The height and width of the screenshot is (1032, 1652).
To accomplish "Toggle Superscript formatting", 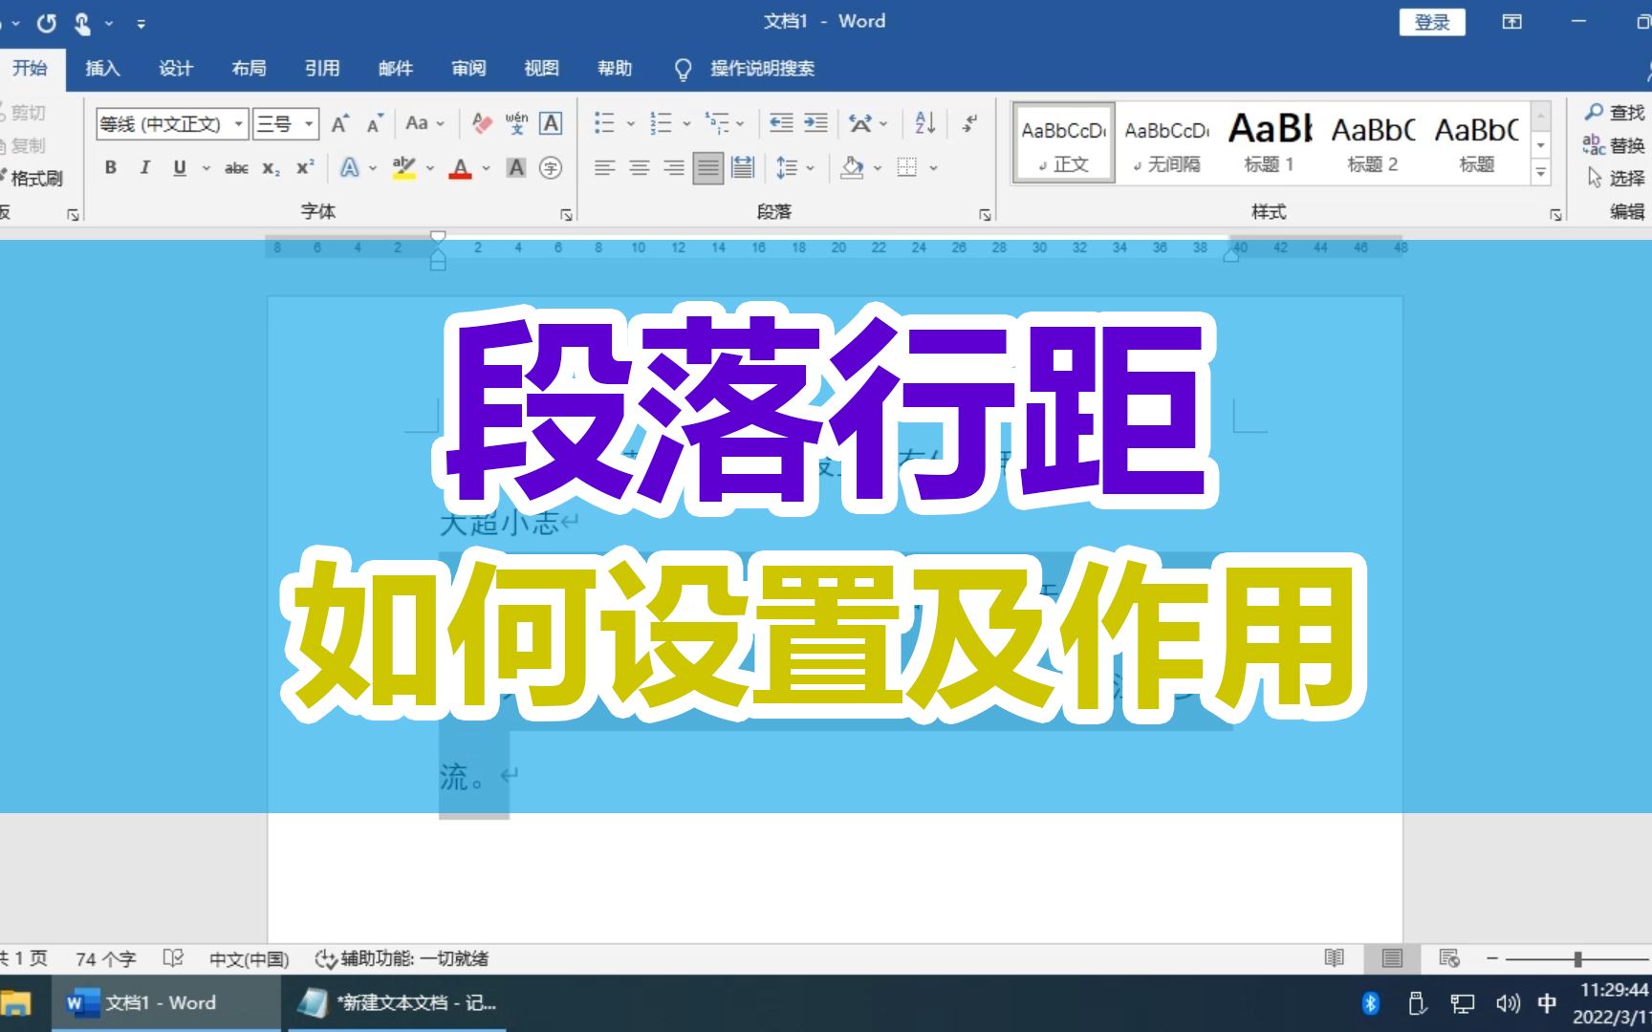I will [x=305, y=168].
